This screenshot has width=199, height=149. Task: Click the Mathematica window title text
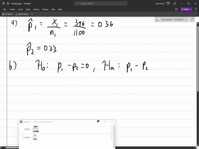[39, 122]
